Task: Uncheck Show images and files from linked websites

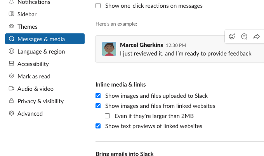Action: pos(98,106)
